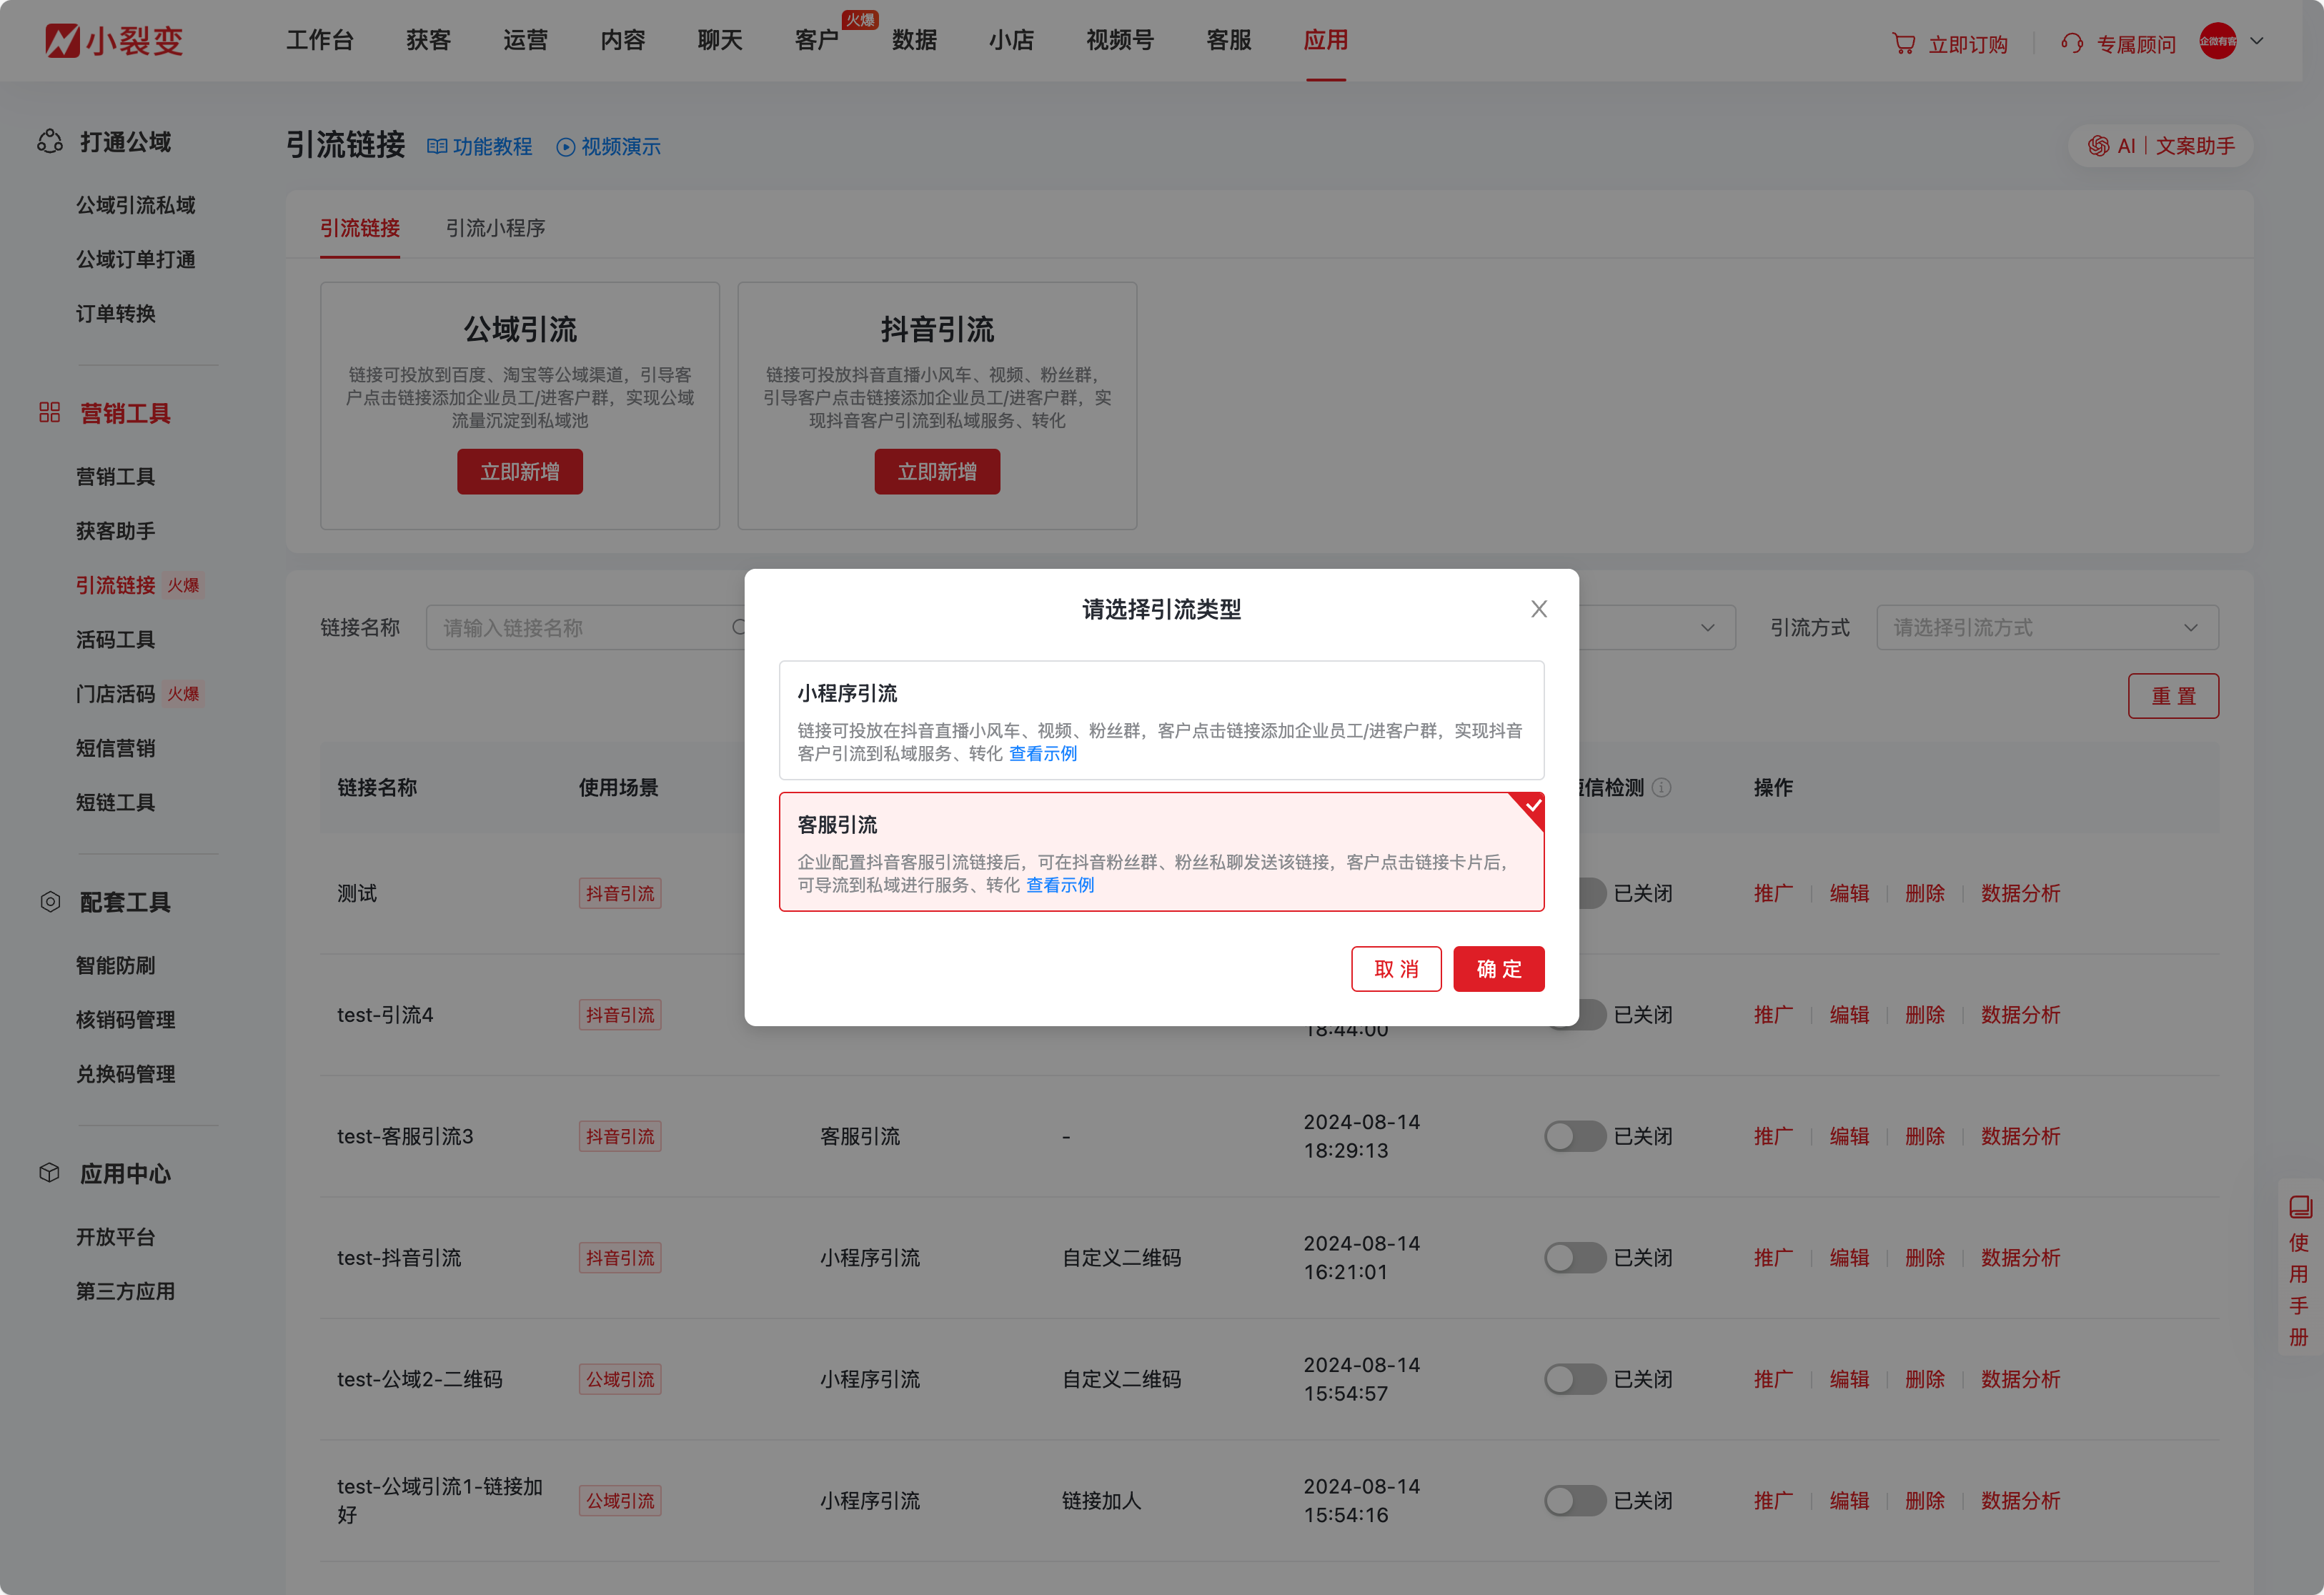This screenshot has height=1595, width=2324.
Task: Open the AI 文案助手 assistant
Action: tap(2160, 146)
